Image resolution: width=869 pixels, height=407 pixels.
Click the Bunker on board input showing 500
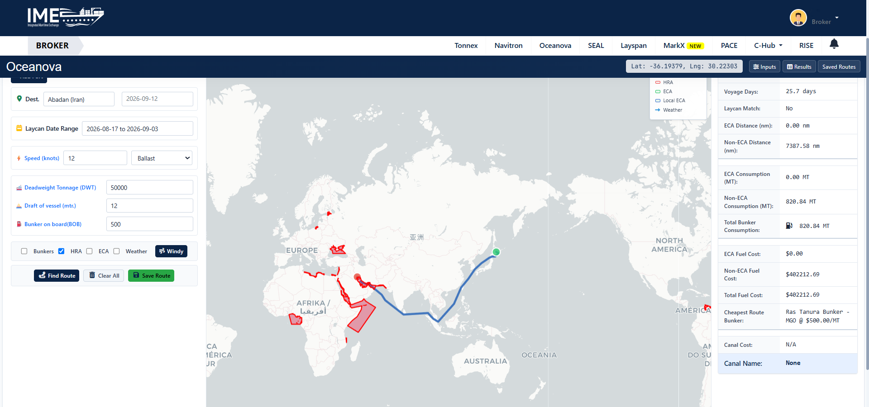pos(150,224)
